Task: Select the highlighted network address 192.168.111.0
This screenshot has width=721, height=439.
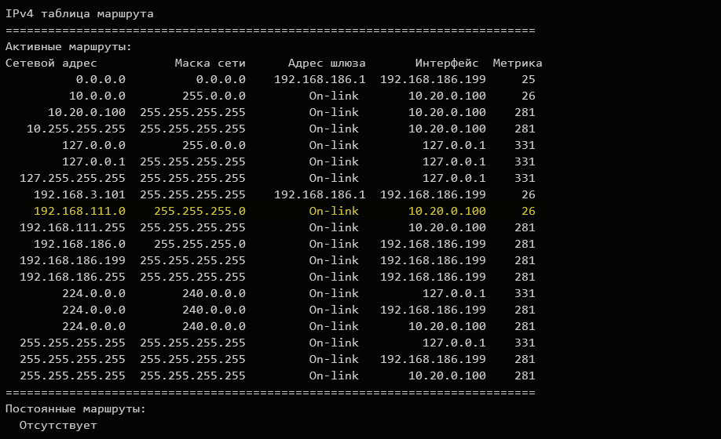Action: [x=79, y=212]
